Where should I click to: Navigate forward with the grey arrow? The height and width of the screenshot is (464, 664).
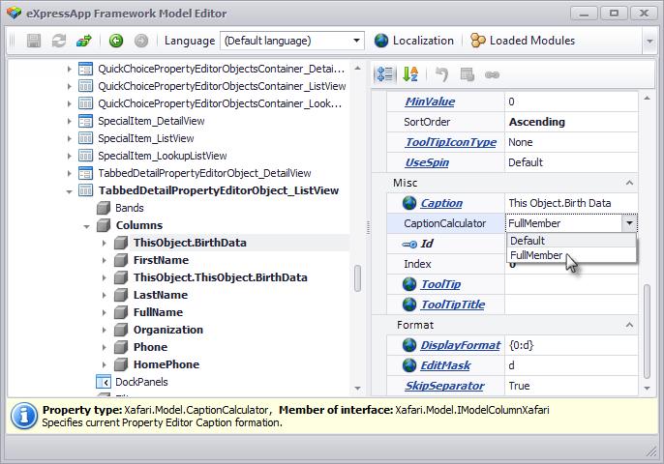[x=141, y=41]
